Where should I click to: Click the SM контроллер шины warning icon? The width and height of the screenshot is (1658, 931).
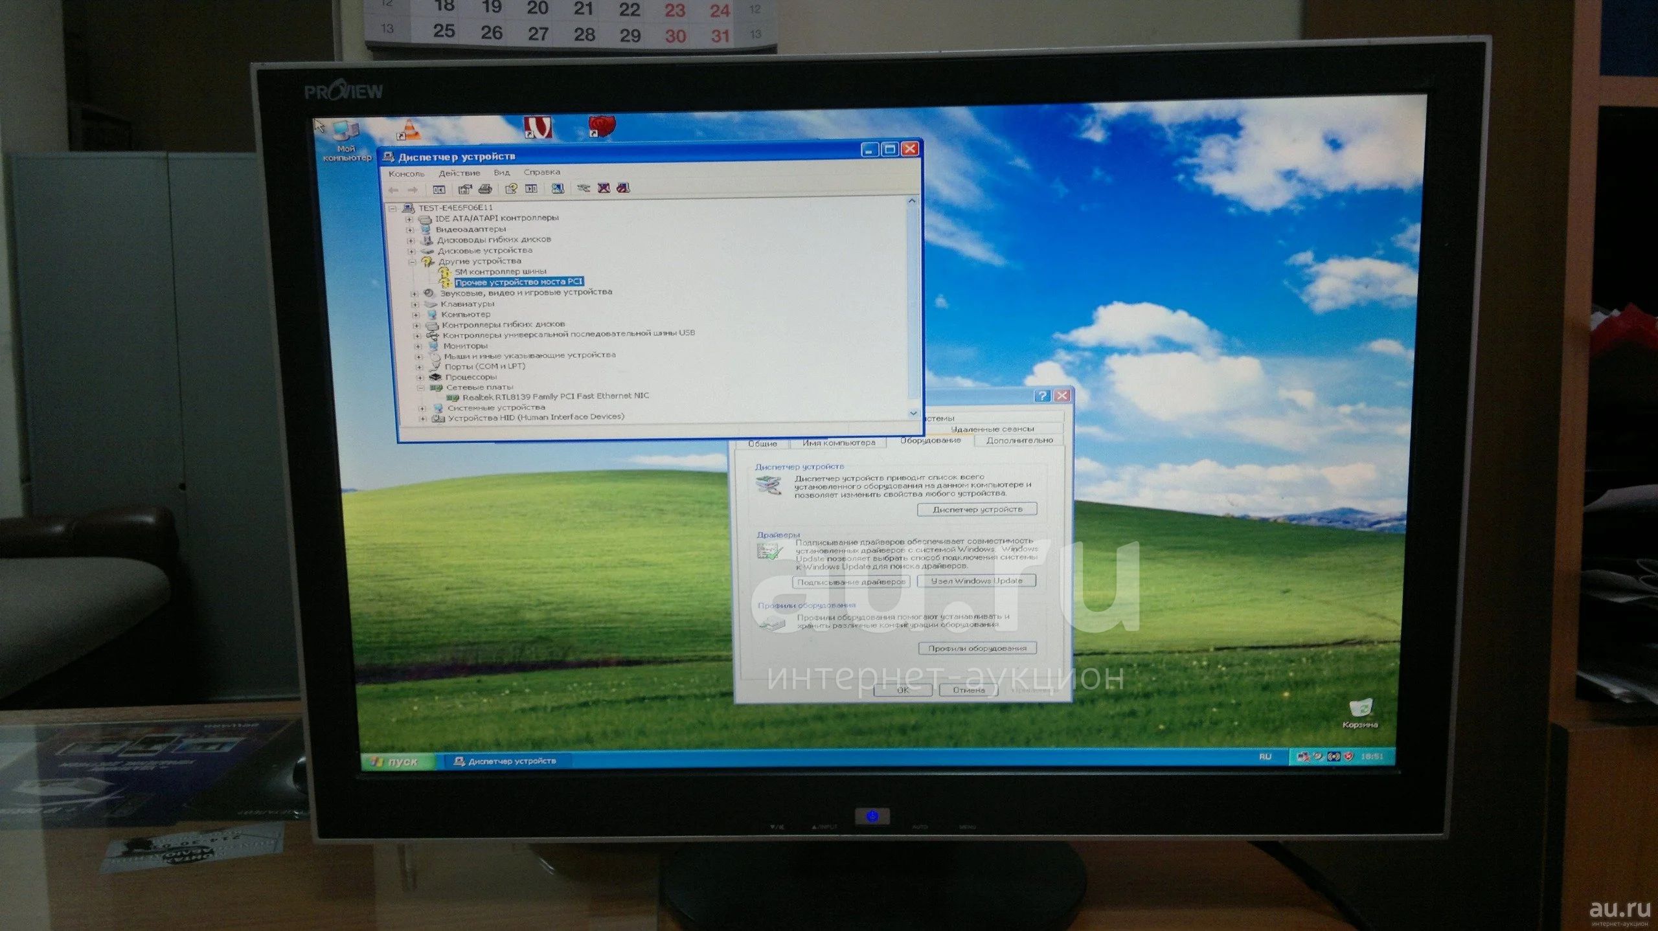[444, 272]
